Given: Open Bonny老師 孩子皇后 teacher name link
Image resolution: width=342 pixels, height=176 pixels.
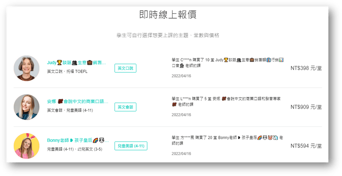Looking at the screenshot, I should (x=77, y=141).
